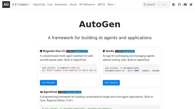Click the AgentChat card heading
Screen dimensions: 195x109
50,92
